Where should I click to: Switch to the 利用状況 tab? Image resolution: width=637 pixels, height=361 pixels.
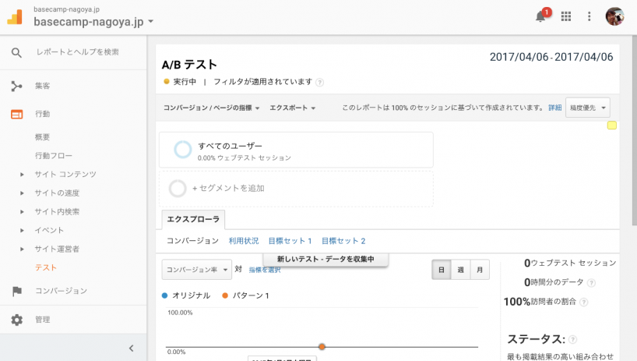tap(244, 241)
